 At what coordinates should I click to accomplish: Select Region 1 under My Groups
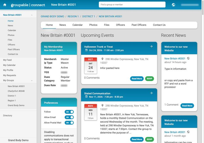pyautogui.click(x=12, y=101)
